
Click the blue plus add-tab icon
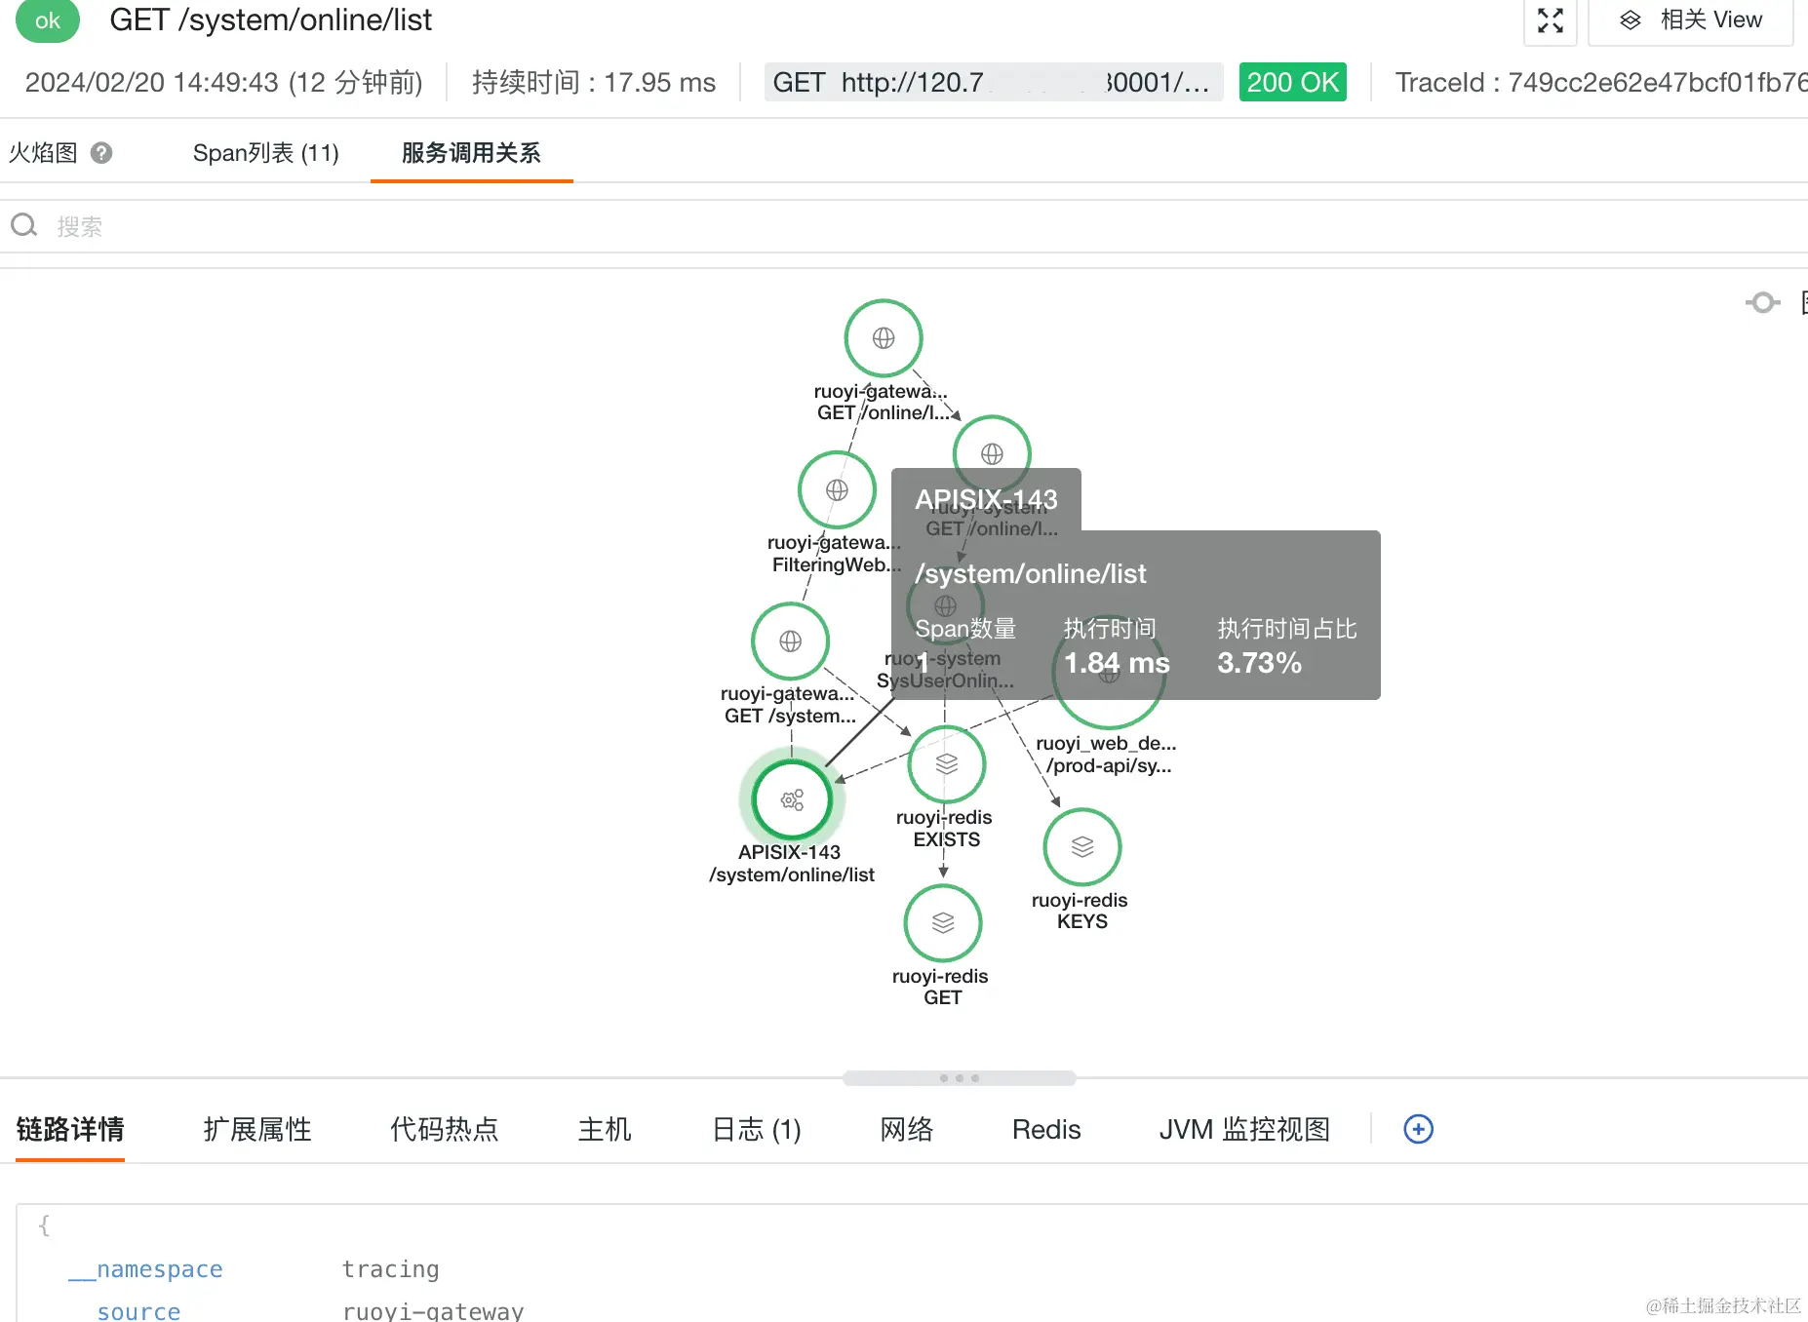tap(1418, 1129)
